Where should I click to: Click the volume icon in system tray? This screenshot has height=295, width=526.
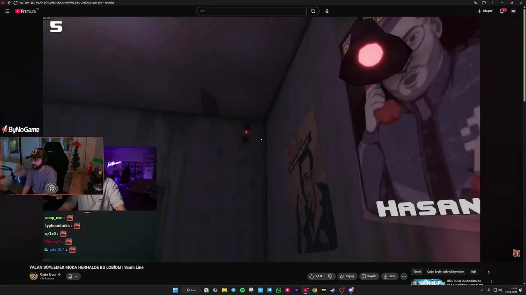coord(500,290)
